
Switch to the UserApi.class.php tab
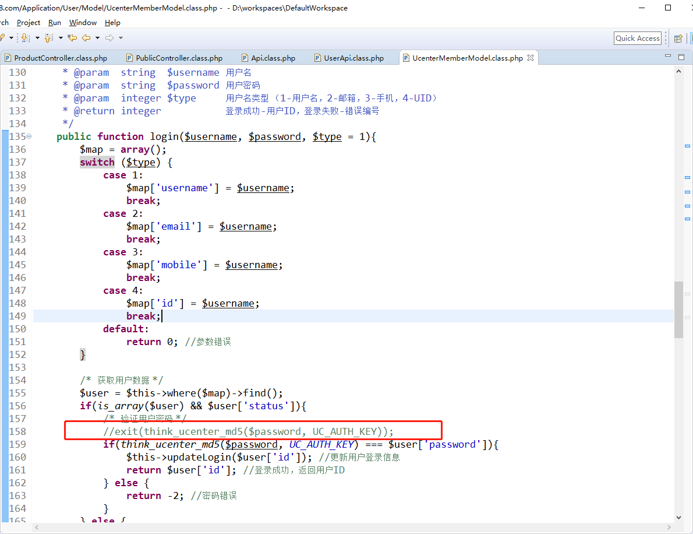tap(353, 58)
